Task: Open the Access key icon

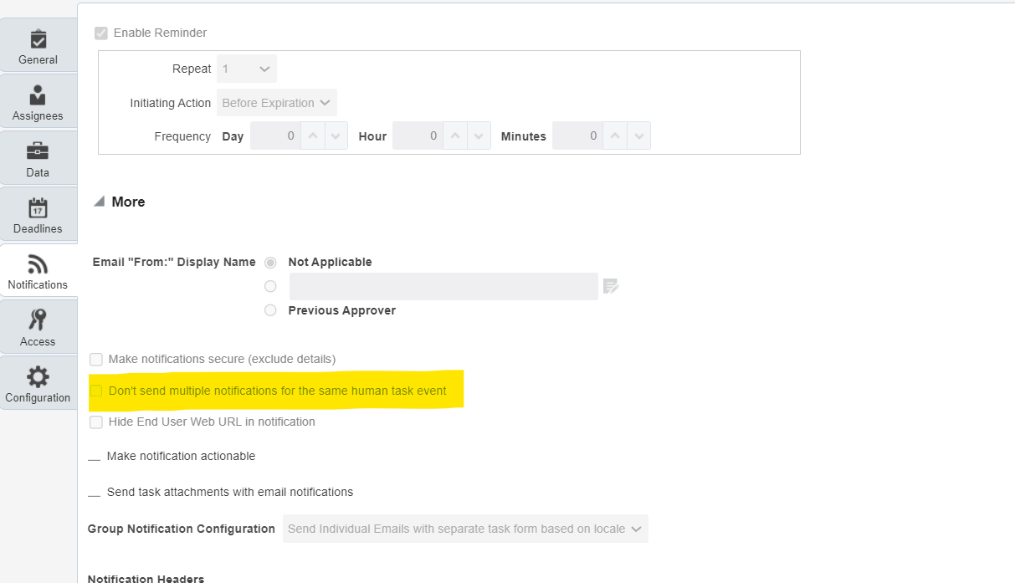Action: pyautogui.click(x=38, y=321)
